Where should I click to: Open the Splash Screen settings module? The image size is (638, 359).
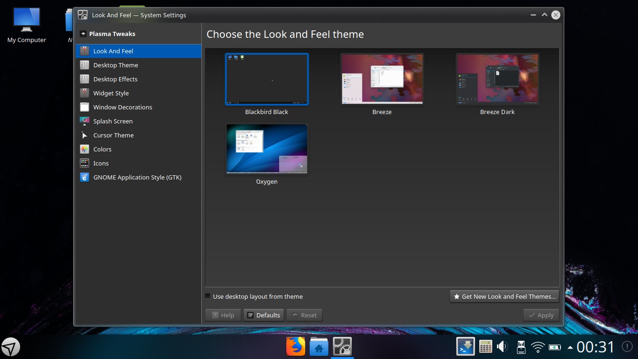click(138, 121)
